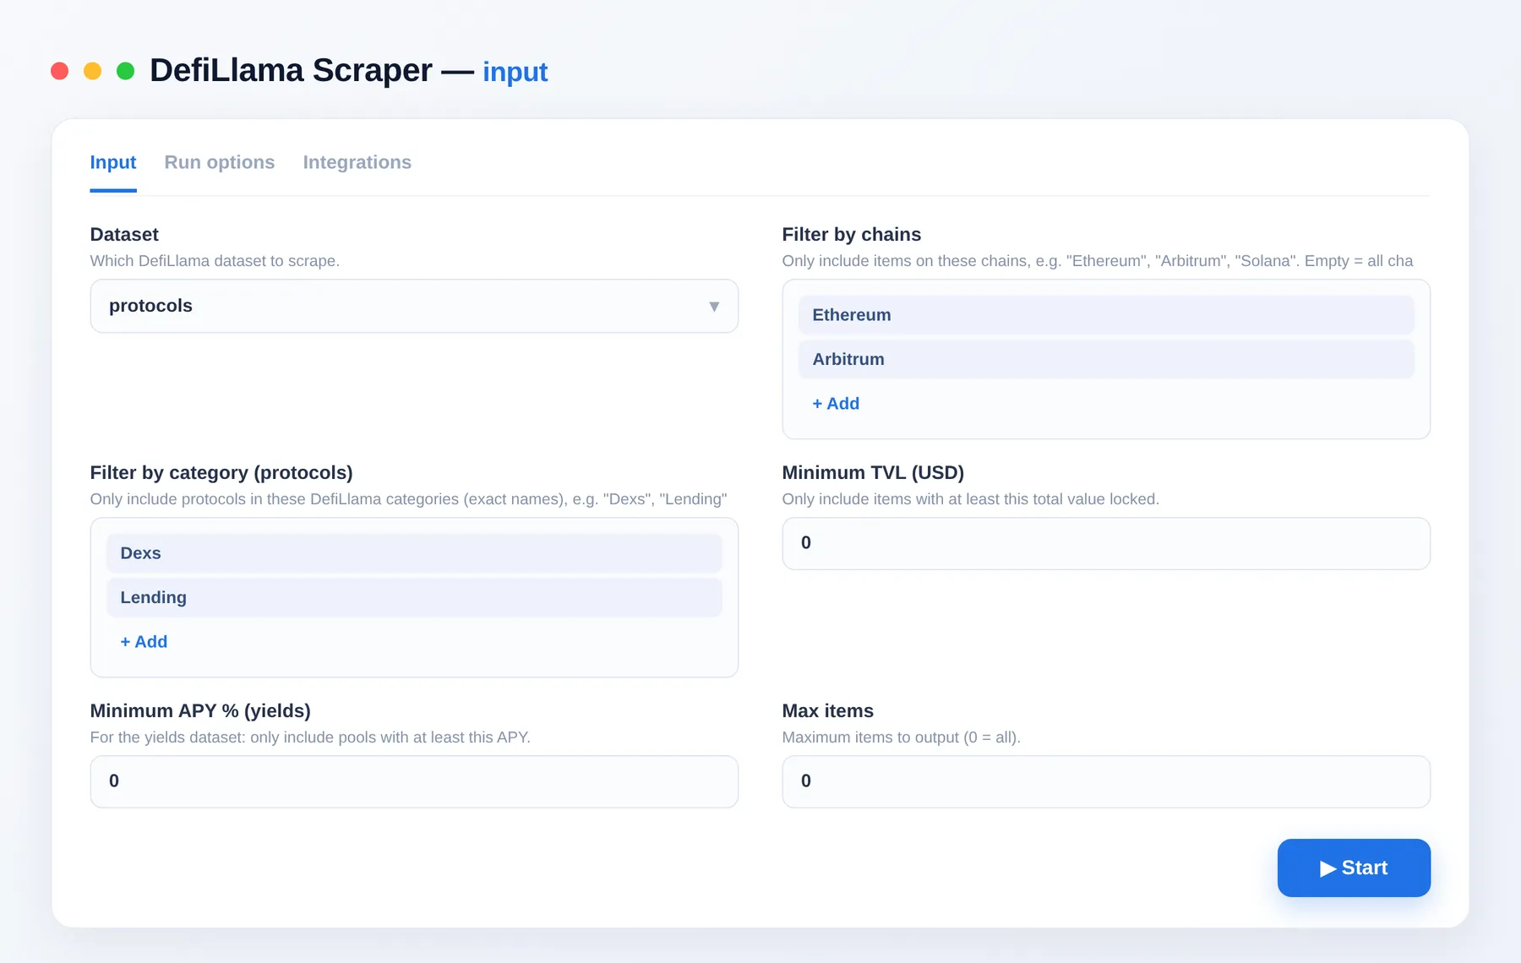This screenshot has height=963, width=1521.
Task: Click the yellow minimize window dot
Action: coord(92,71)
